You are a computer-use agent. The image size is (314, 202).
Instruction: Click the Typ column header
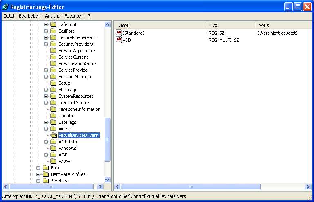(x=231, y=25)
